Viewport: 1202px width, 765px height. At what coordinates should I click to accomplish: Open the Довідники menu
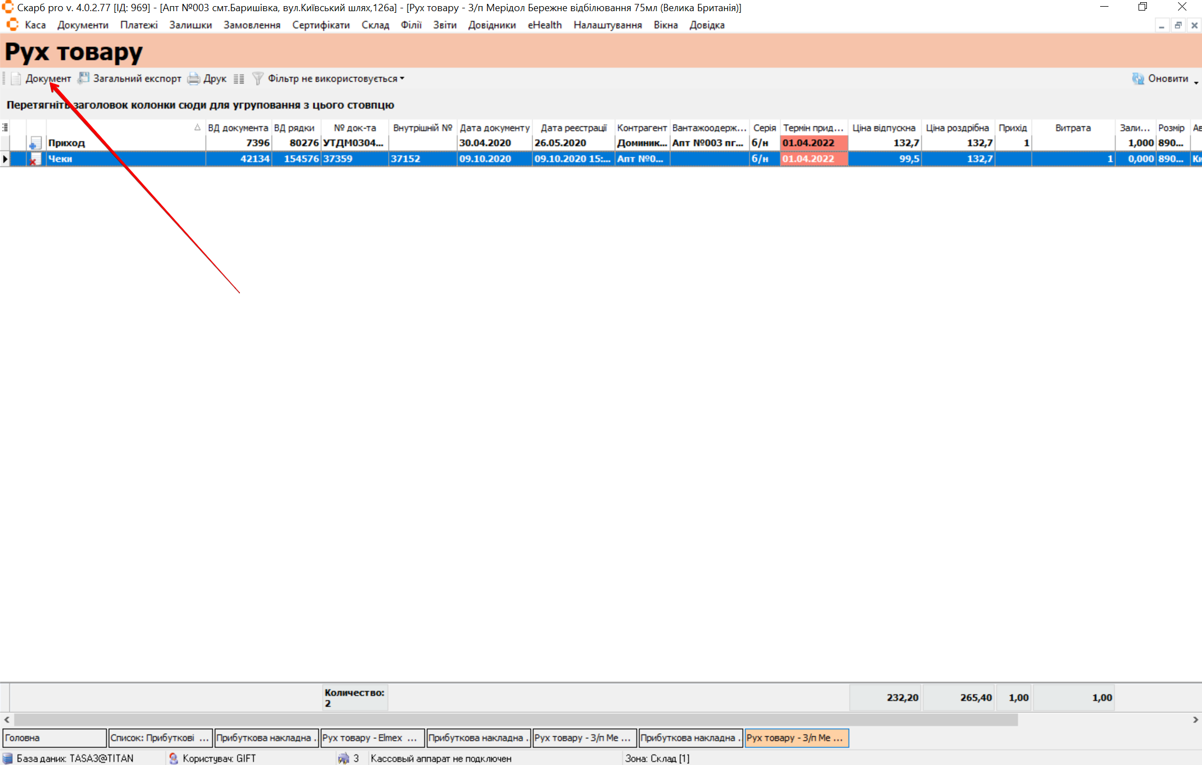pos(492,25)
